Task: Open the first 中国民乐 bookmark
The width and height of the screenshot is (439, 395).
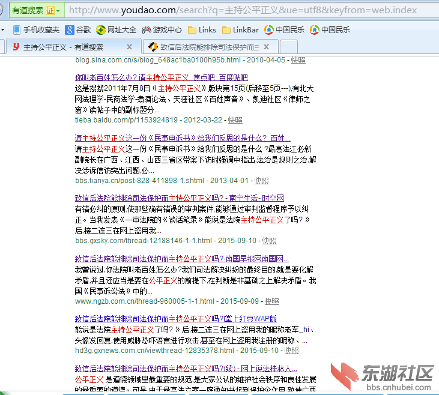Action: (284, 29)
